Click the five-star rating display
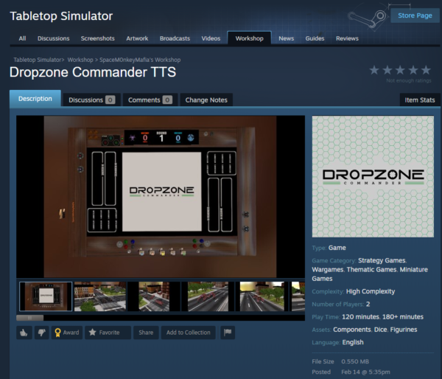Screen dimensions: 442x379 [400, 70]
